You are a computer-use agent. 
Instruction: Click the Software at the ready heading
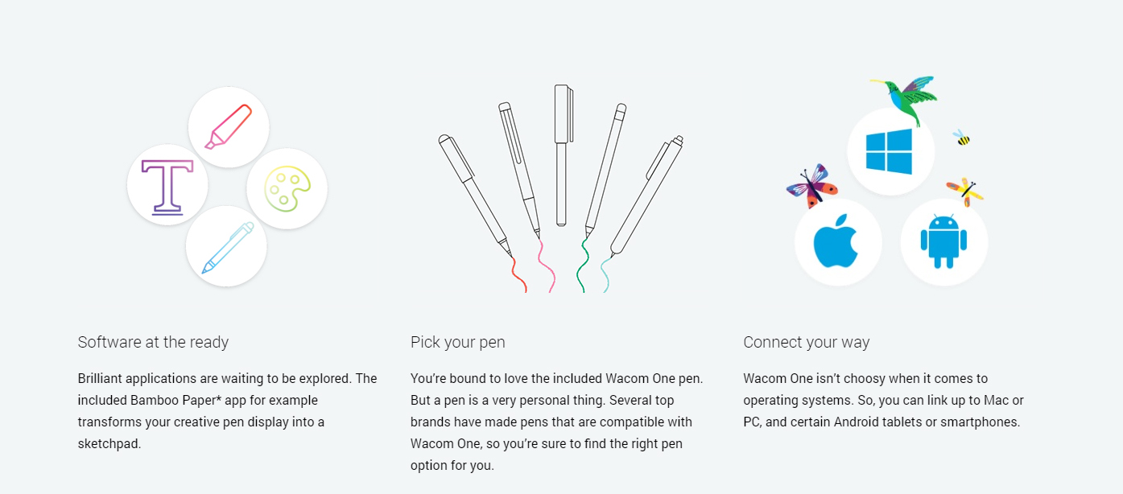(153, 342)
